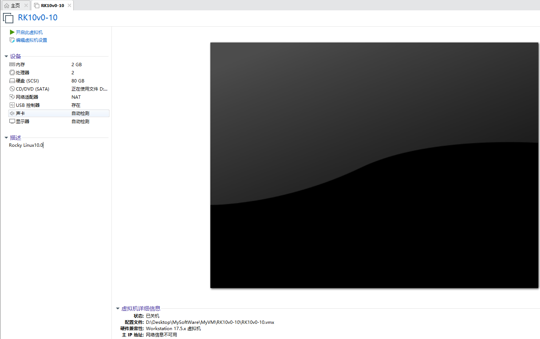
Task: Collapse the 描述 description section
Action: [6, 137]
